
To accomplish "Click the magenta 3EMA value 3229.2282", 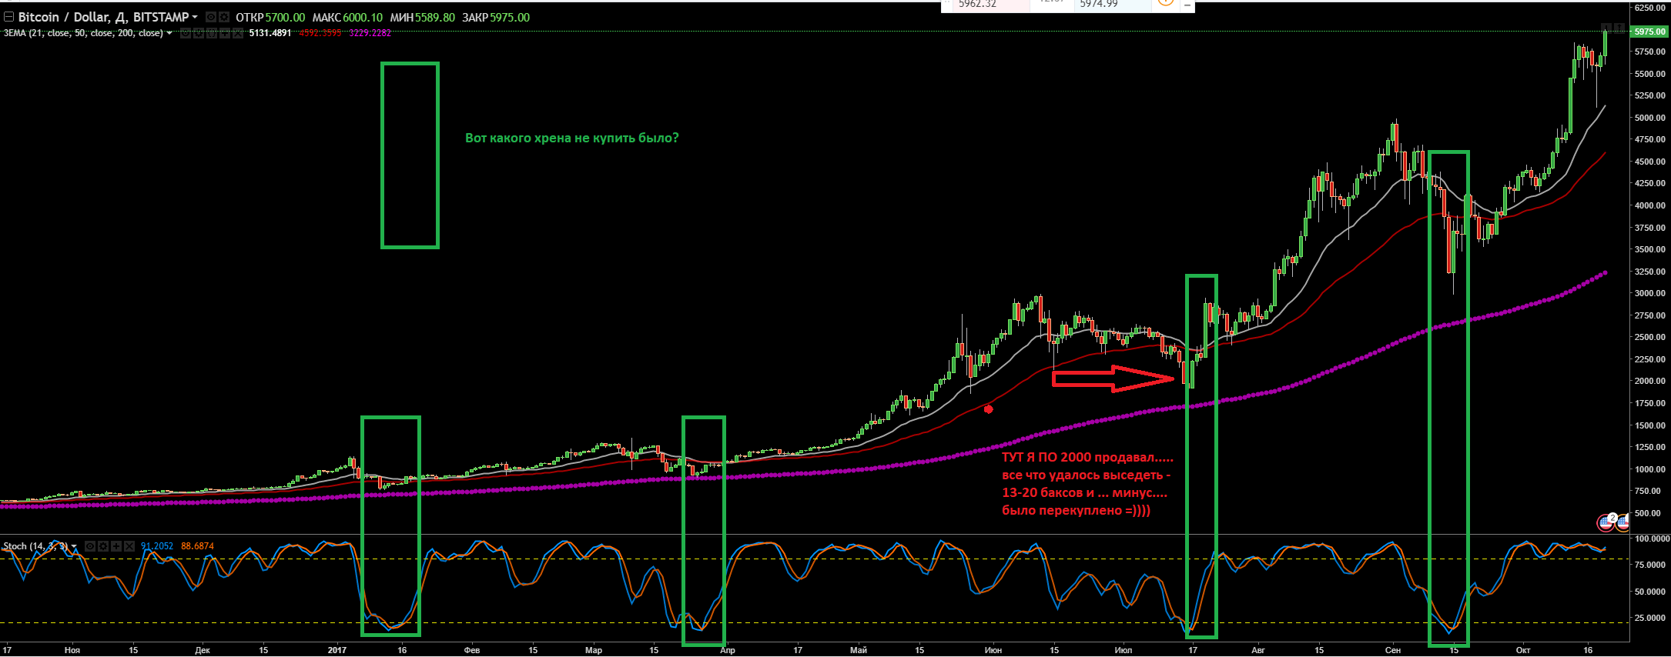I will [x=370, y=33].
